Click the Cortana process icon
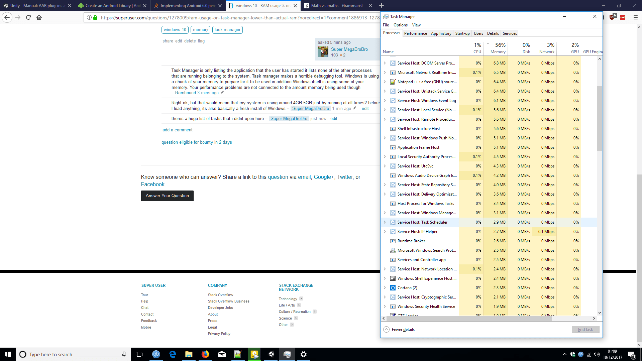 (x=393, y=288)
